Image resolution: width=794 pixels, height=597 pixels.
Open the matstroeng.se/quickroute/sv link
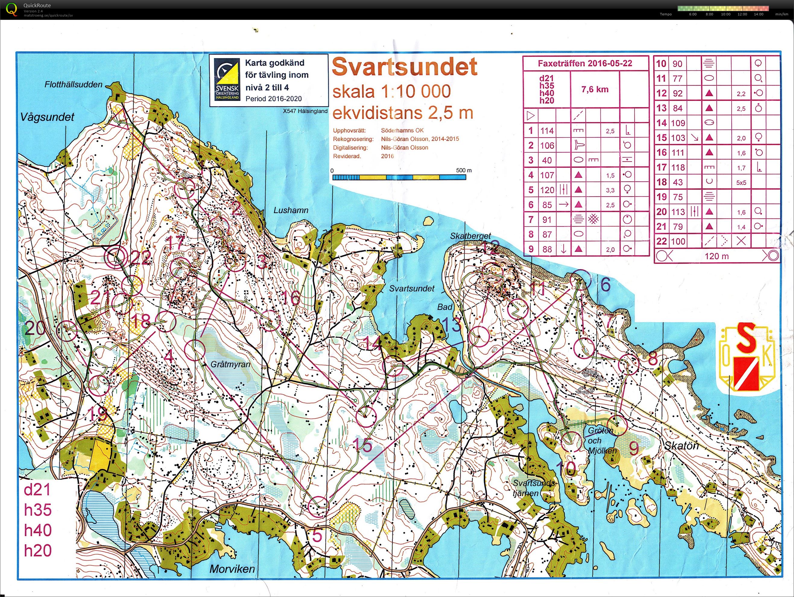point(49,15)
